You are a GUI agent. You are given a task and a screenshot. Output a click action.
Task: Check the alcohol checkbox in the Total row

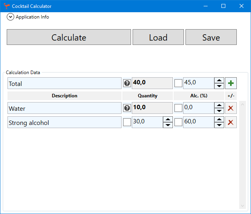[x=178, y=83]
